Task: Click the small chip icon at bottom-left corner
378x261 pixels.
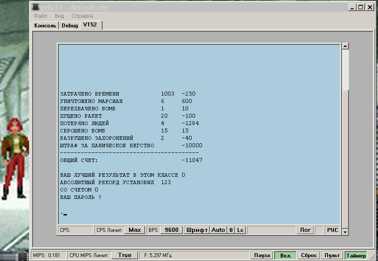Action: pyautogui.click(x=22, y=255)
